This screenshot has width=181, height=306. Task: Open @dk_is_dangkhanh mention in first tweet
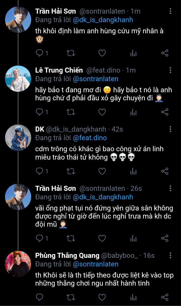coord(103,20)
